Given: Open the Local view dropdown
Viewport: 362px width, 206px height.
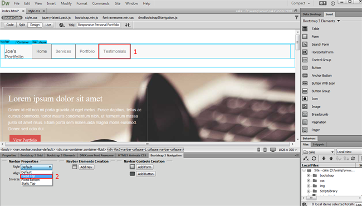Looking at the screenshot, I should click(x=349, y=152).
